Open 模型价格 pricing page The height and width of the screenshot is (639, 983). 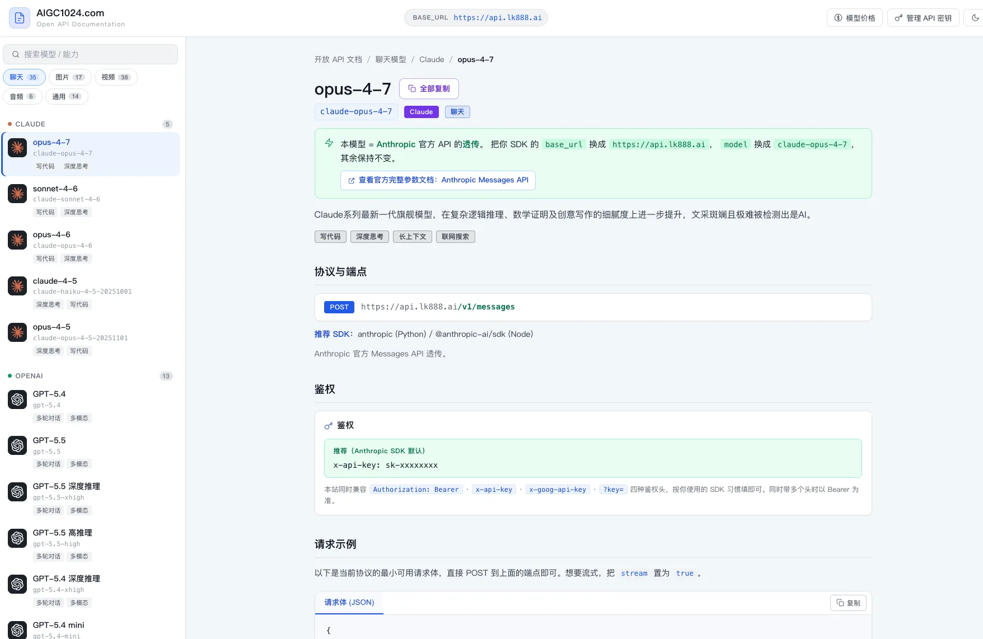coord(854,18)
